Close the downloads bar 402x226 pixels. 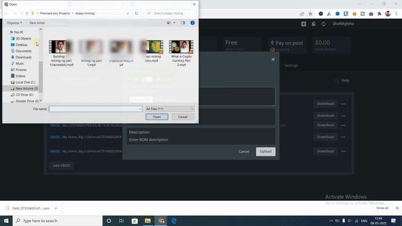(x=397, y=208)
